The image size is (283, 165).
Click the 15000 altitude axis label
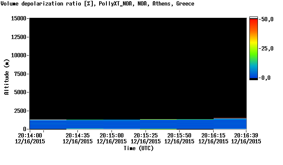[19, 18]
